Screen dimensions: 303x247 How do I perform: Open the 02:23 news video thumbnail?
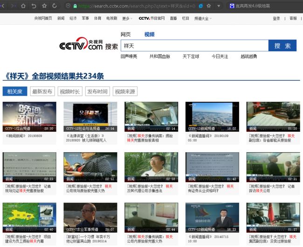click(x=29, y=167)
